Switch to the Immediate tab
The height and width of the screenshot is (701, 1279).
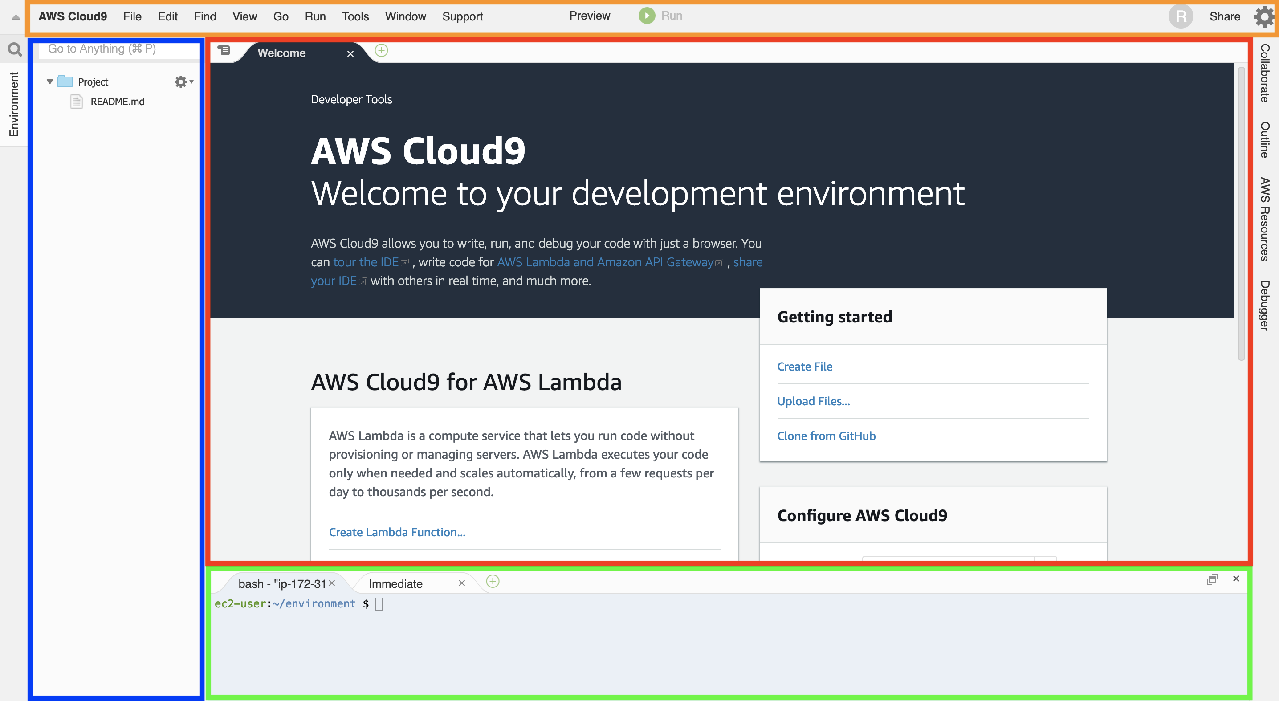click(x=395, y=583)
